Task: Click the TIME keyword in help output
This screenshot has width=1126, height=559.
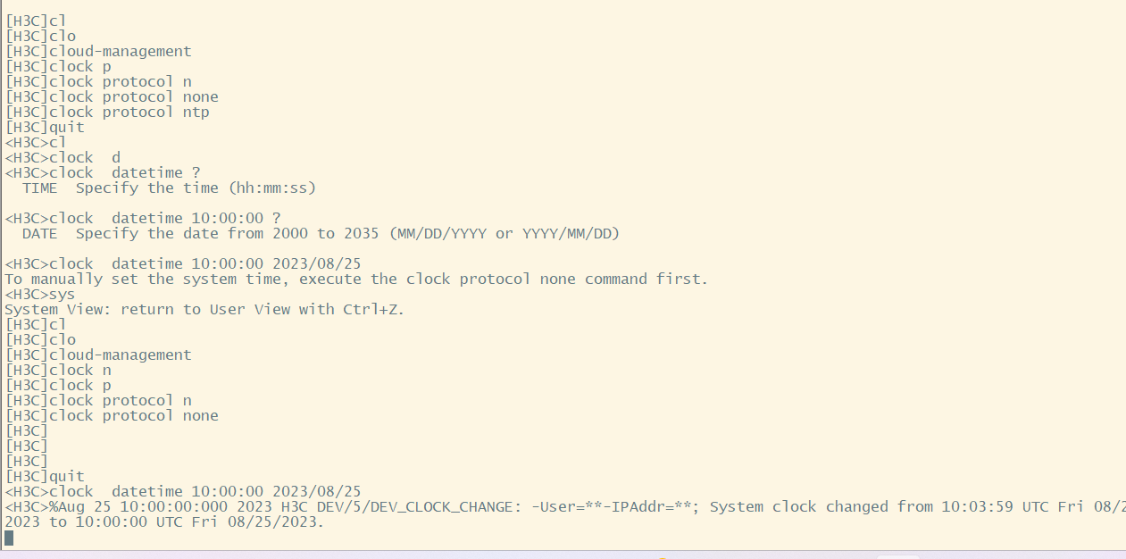Action: [39, 188]
